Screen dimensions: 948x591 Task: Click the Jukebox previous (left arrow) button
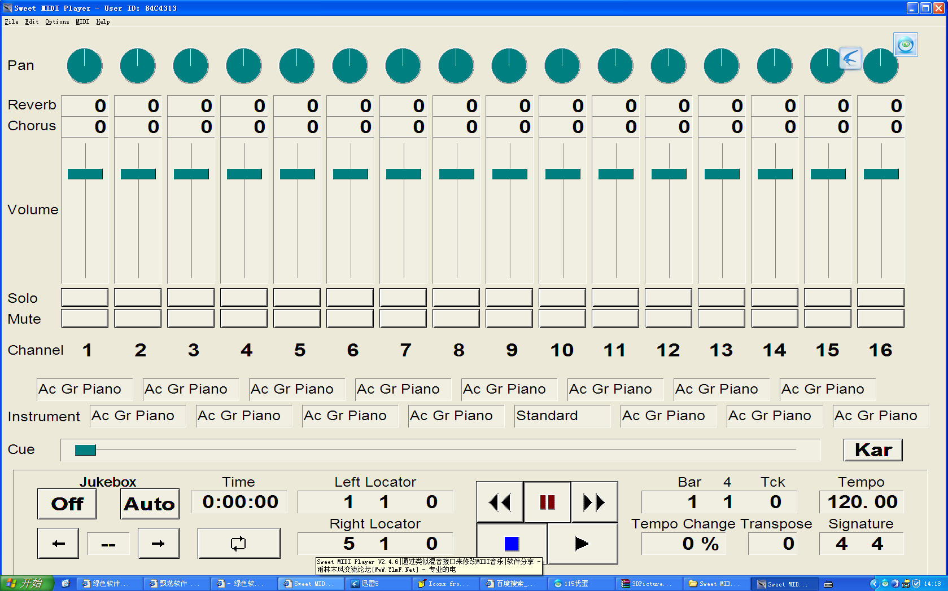tap(58, 544)
